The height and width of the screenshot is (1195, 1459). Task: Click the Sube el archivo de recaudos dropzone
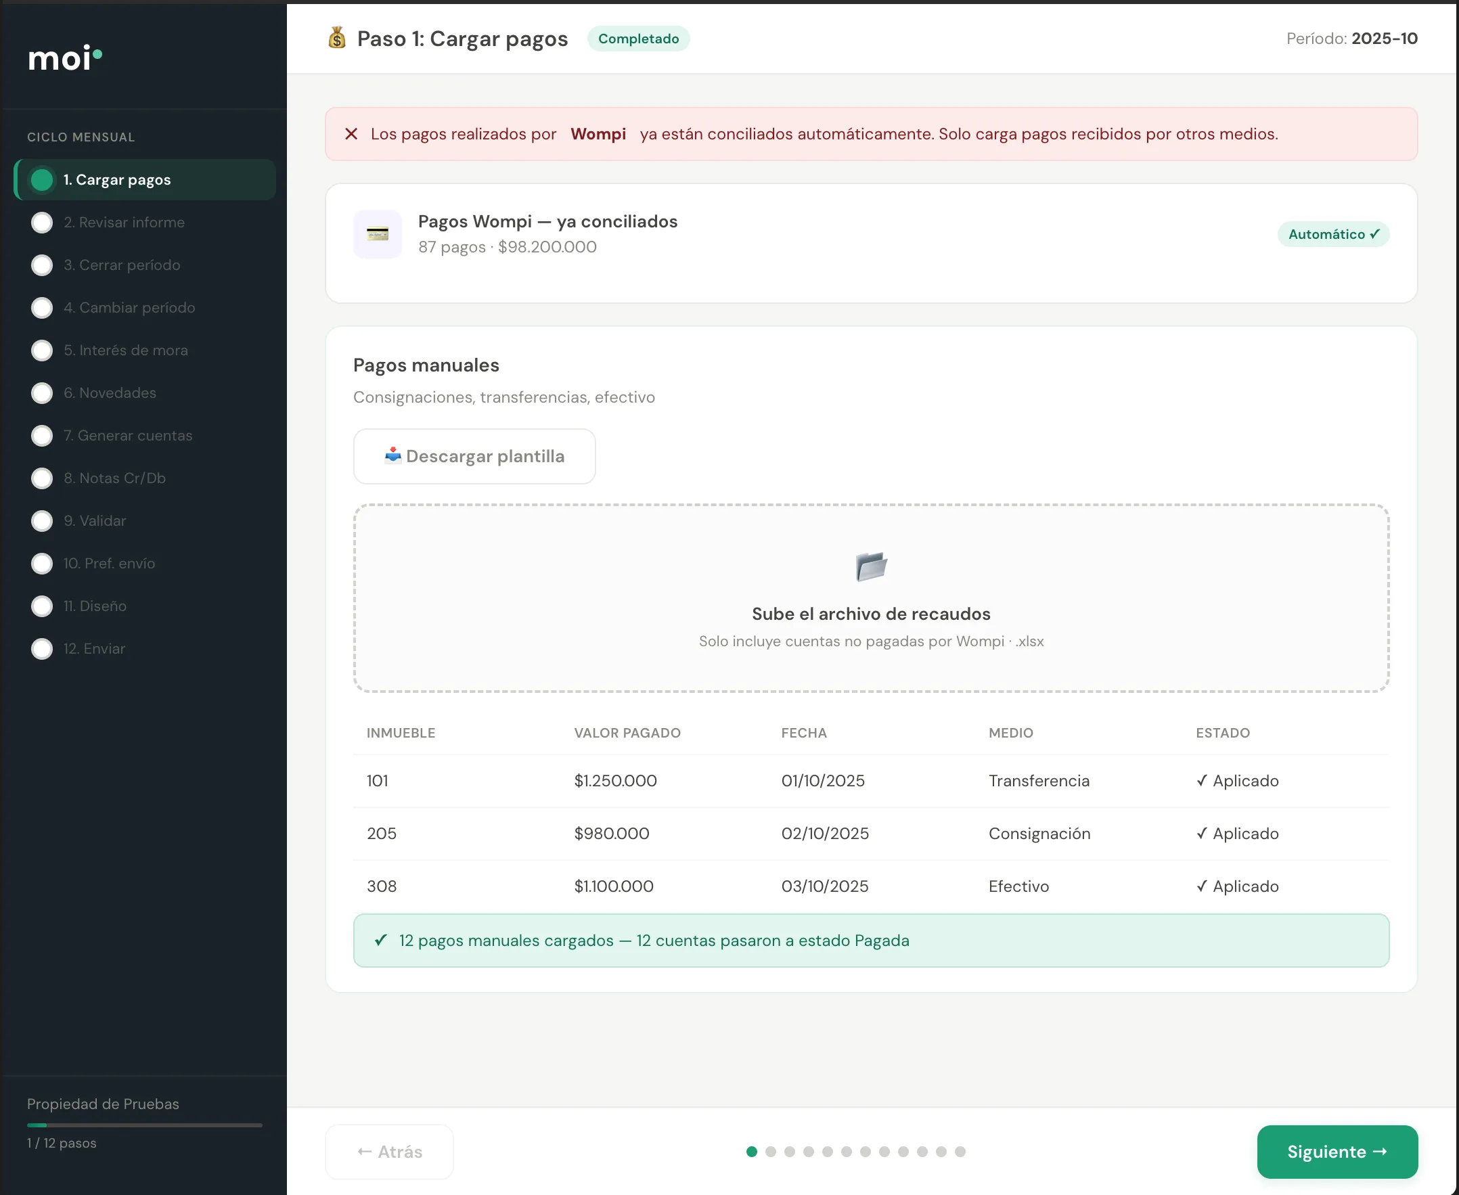[x=871, y=598]
